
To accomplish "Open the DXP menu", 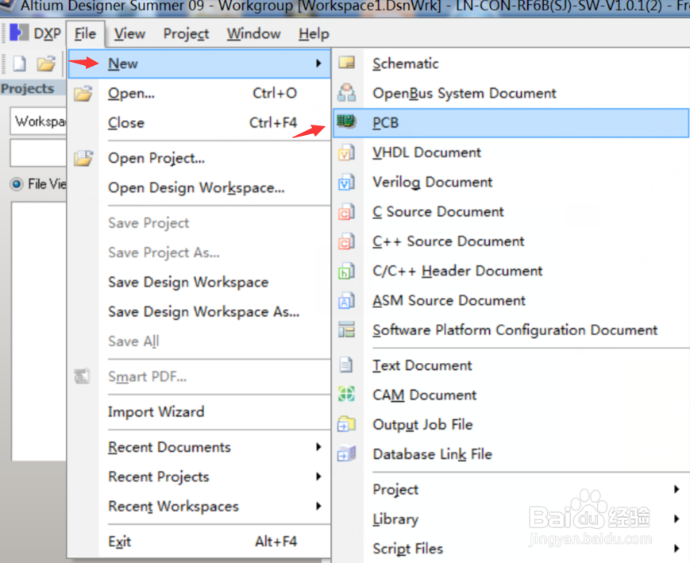I will pyautogui.click(x=35, y=33).
